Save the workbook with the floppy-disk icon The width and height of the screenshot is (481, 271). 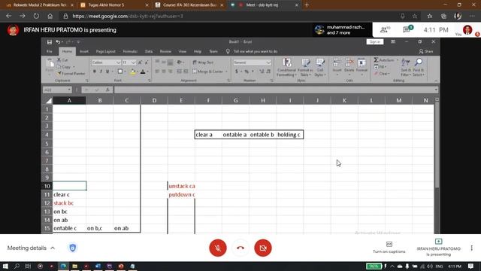click(50, 42)
